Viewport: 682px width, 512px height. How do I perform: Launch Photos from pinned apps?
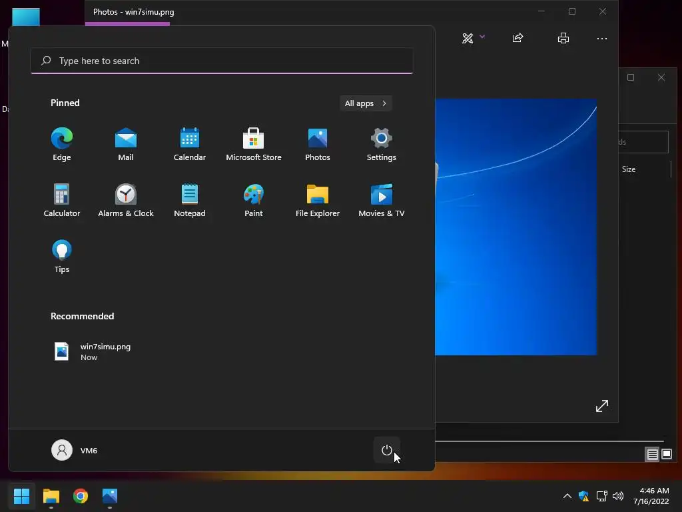(x=318, y=145)
